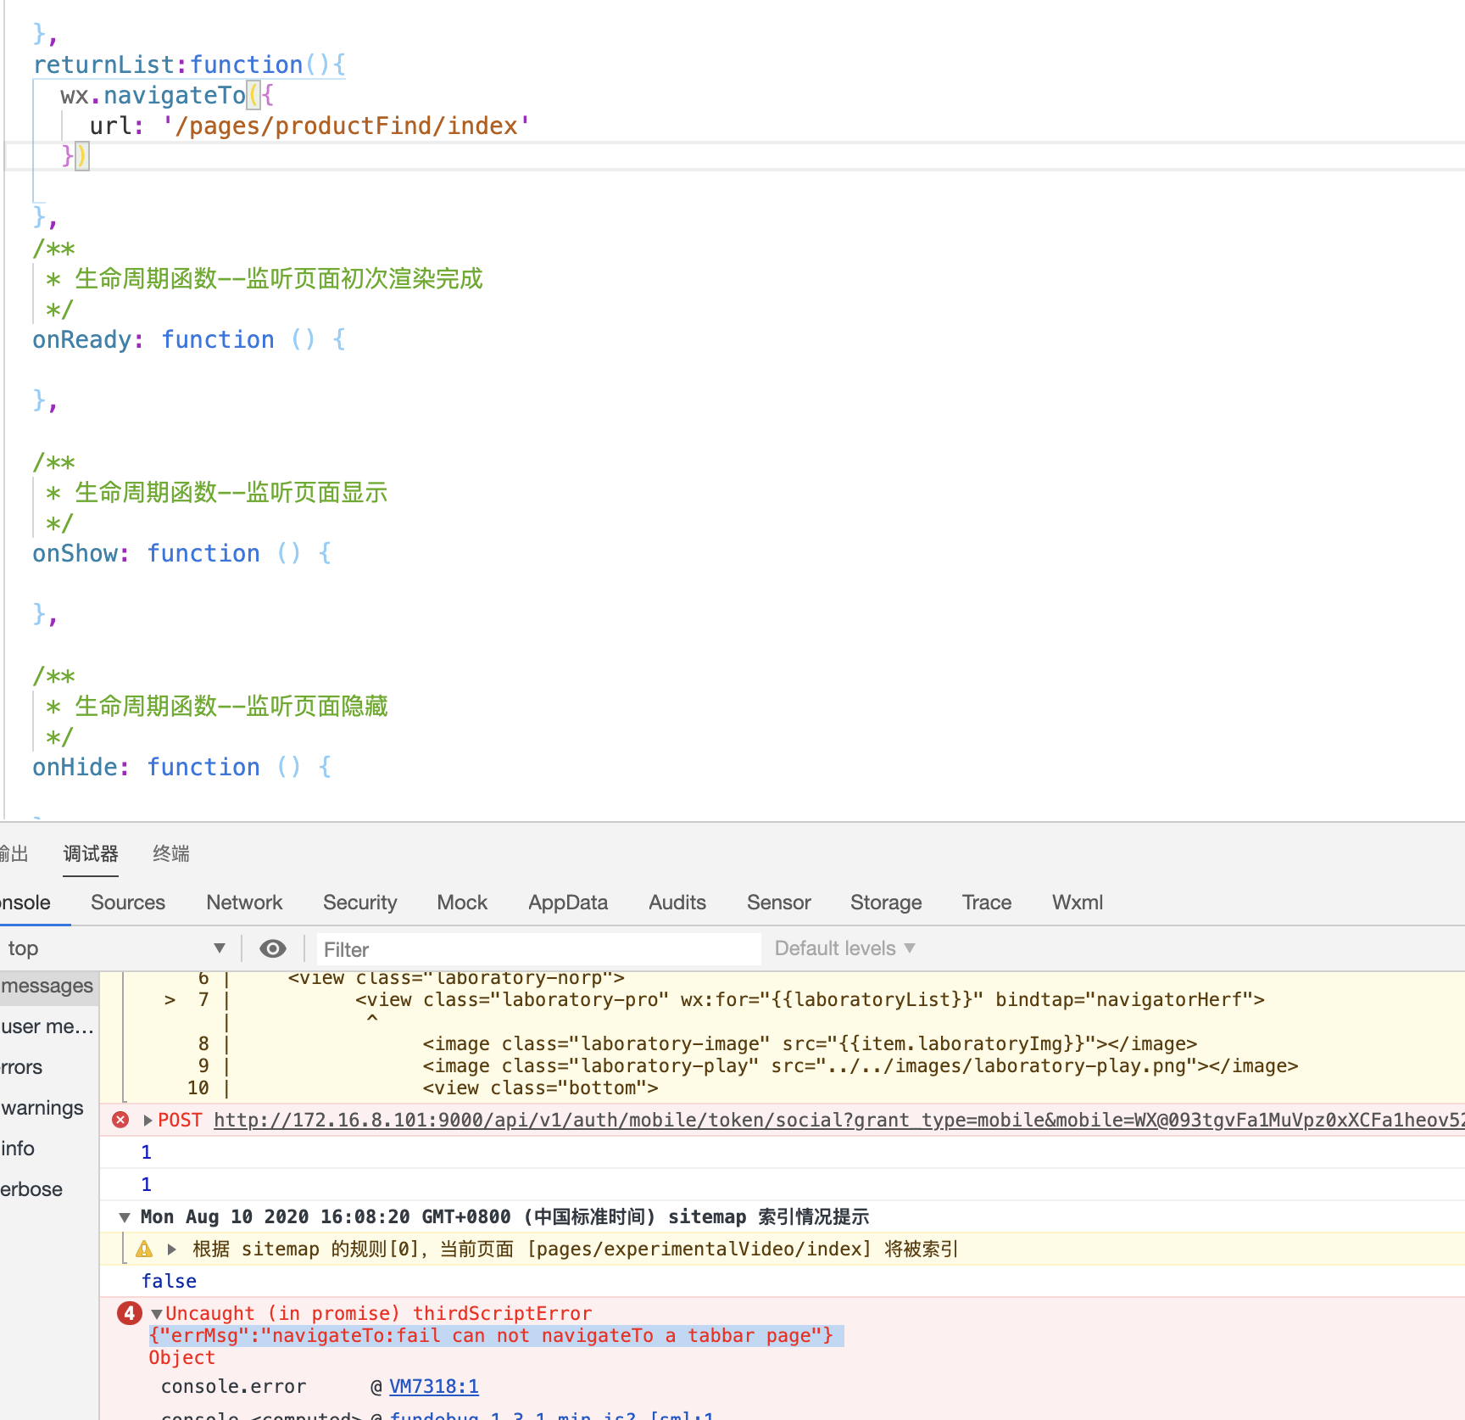This screenshot has width=1465, height=1420.
Task: Toggle the info filter in console sidebar
Action: coord(18,1148)
